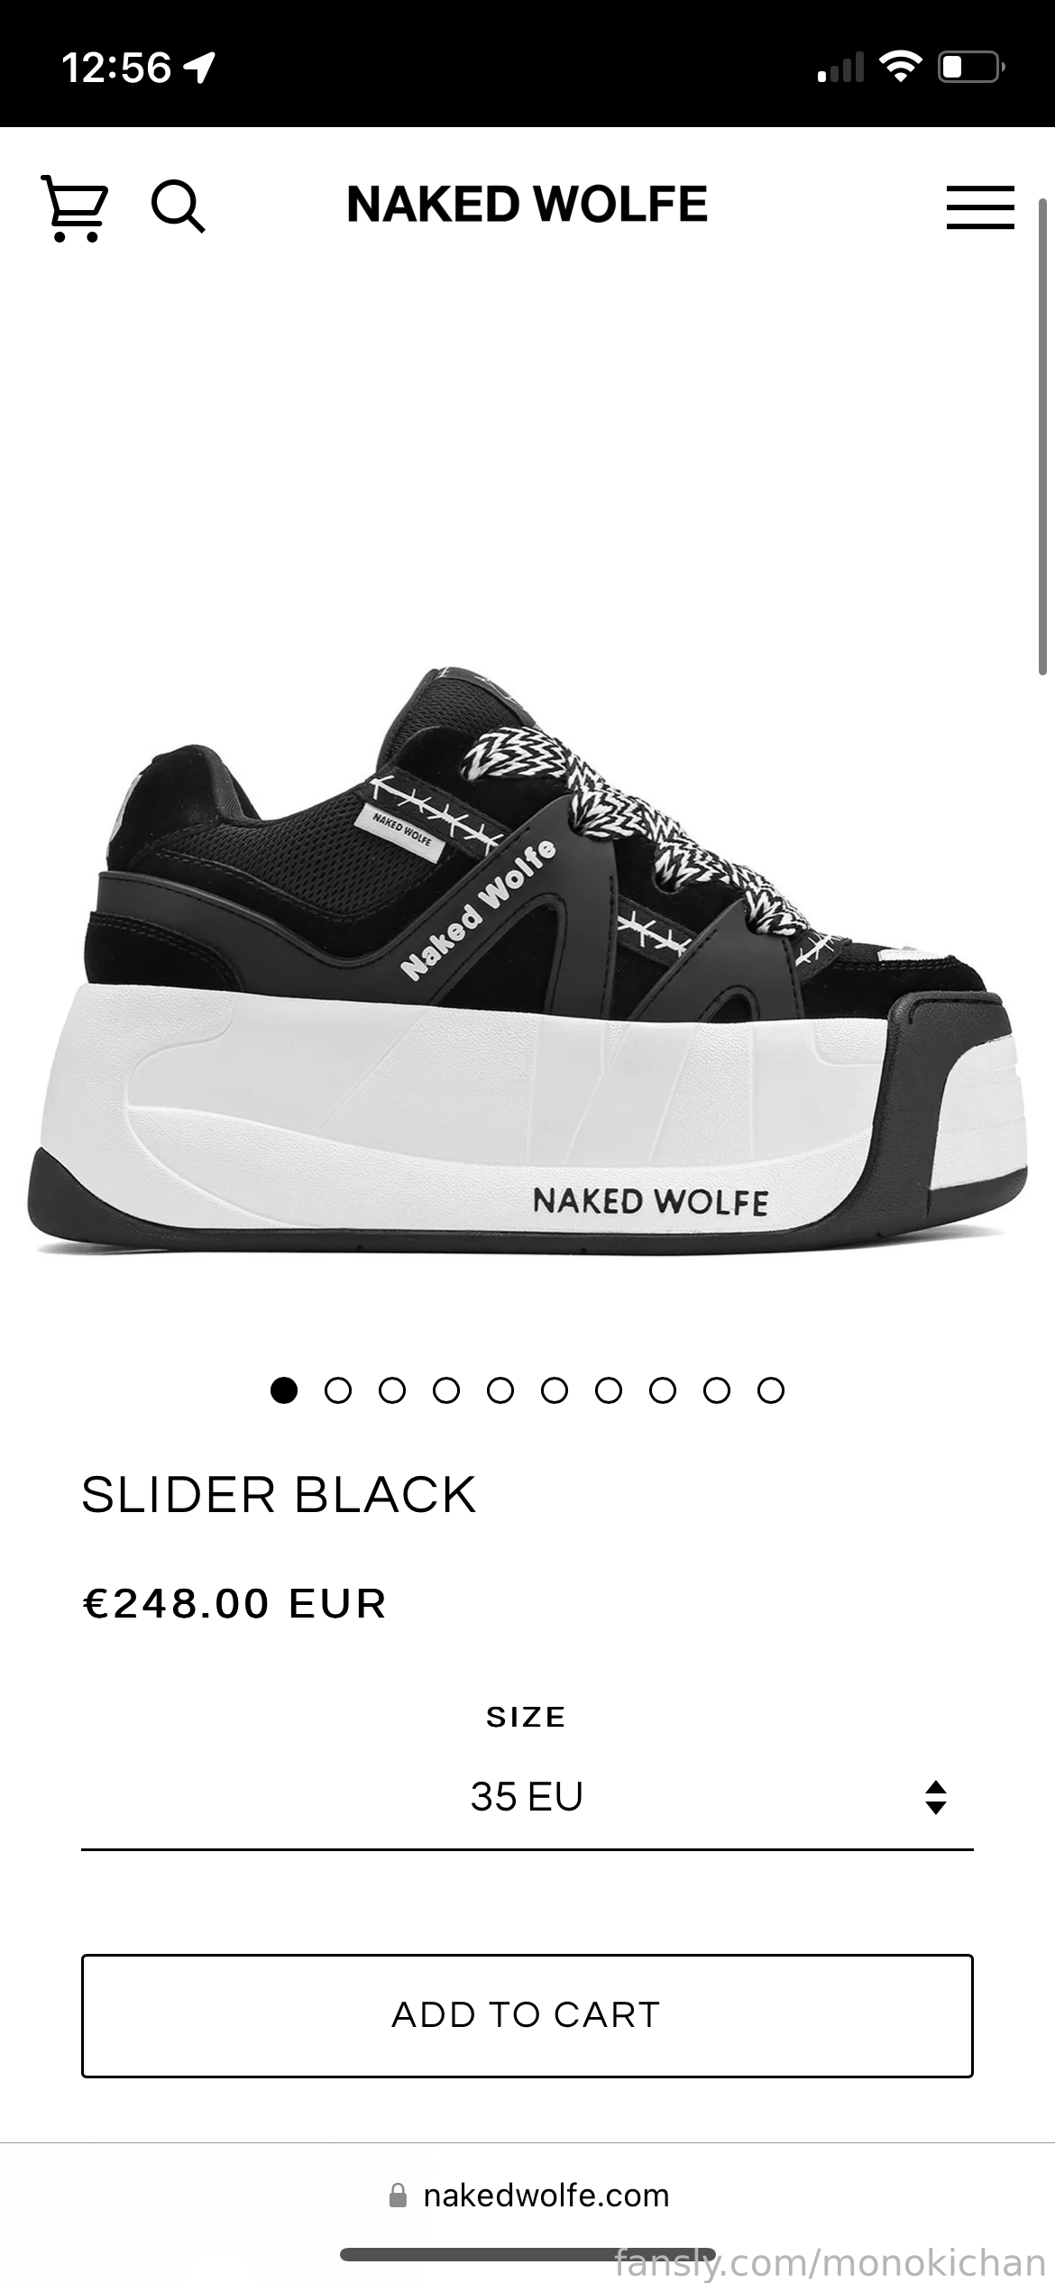1055x2283 pixels.
Task: Select the second image carousel dot
Action: point(338,1390)
